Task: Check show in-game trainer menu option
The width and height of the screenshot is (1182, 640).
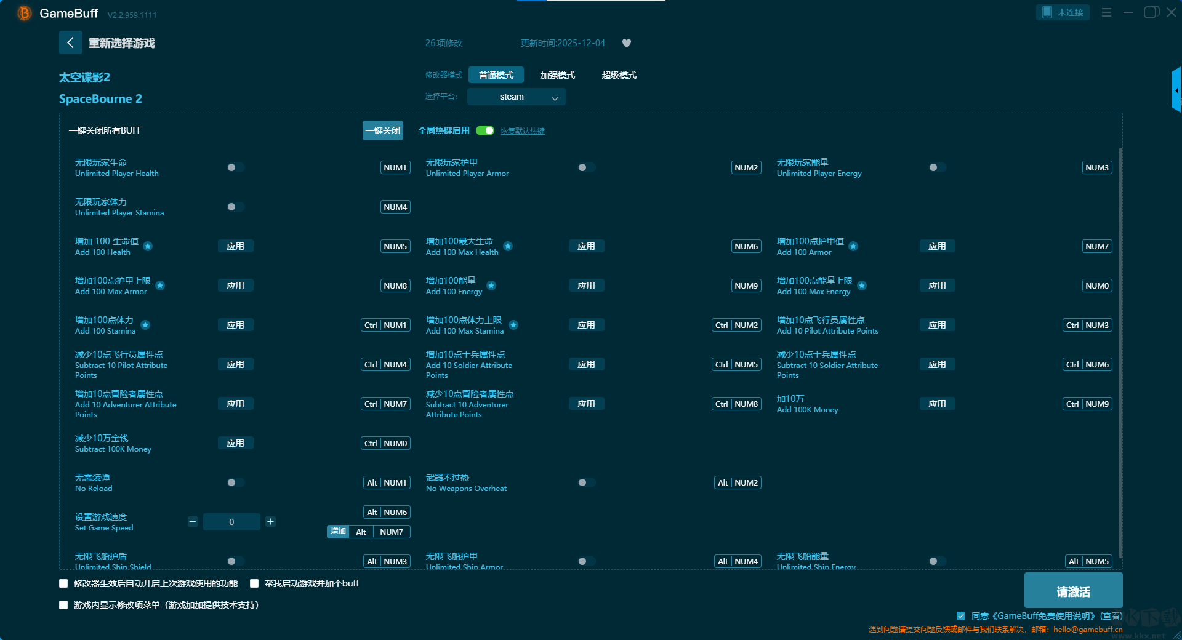Action: click(x=63, y=605)
